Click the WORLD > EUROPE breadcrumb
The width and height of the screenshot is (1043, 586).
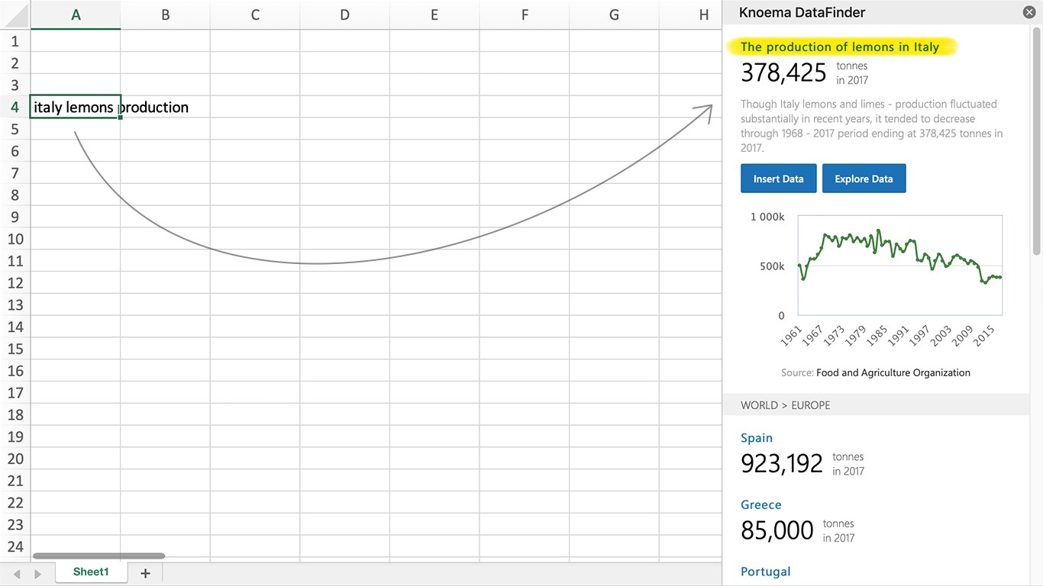click(x=785, y=405)
